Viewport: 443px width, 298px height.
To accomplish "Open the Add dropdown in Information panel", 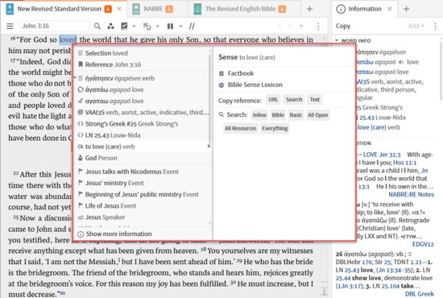I will pos(416,26).
